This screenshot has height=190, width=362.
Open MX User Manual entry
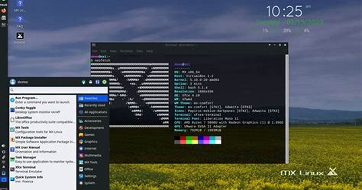(43, 149)
